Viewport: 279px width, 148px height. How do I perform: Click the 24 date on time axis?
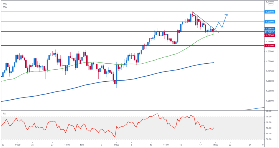coord(250,145)
